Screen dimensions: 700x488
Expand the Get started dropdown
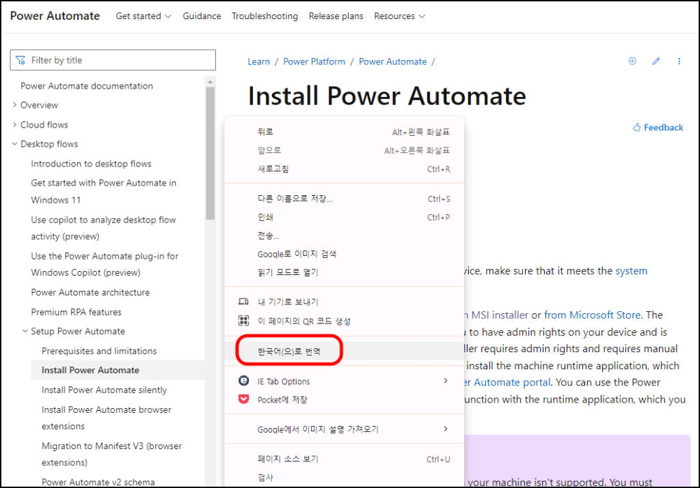[x=144, y=16]
